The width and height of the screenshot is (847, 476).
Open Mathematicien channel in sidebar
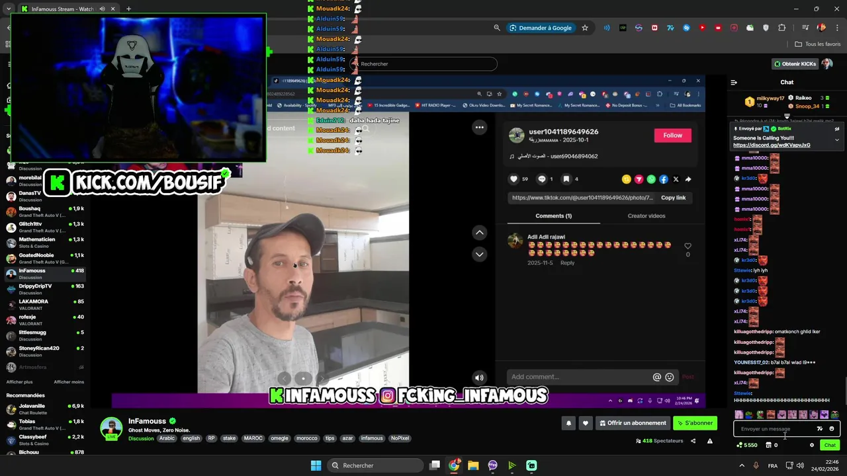click(45, 243)
